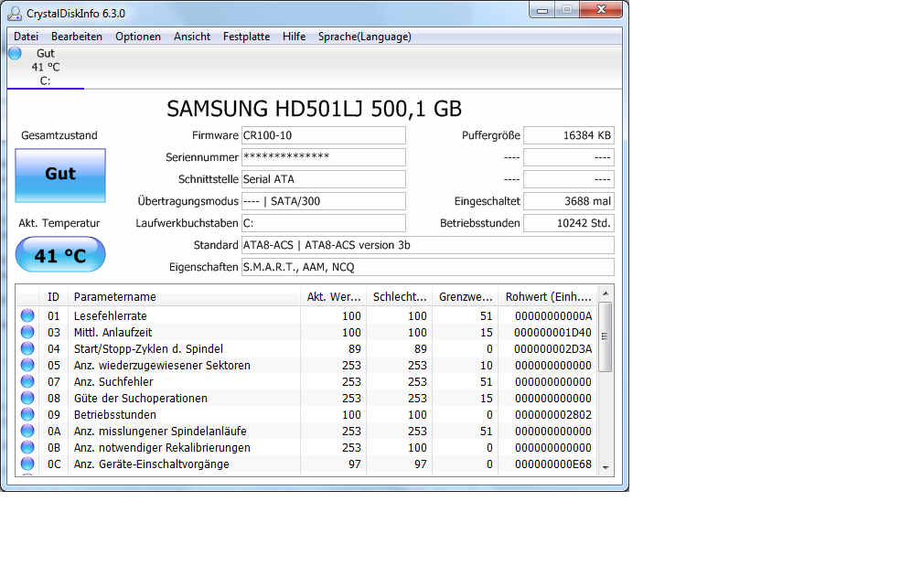Viewport: 922px width, 576px height.
Task: Click the Parametername column header
Action: tap(184, 297)
